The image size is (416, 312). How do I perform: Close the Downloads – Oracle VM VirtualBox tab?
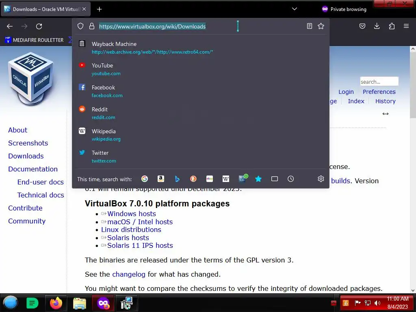coord(84,9)
